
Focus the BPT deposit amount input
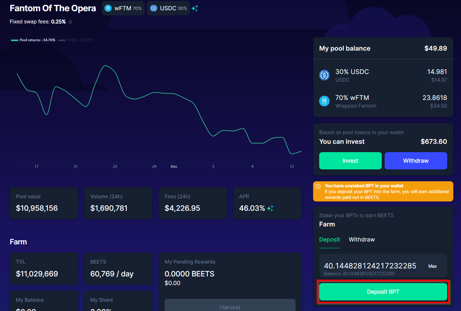pyautogui.click(x=370, y=266)
